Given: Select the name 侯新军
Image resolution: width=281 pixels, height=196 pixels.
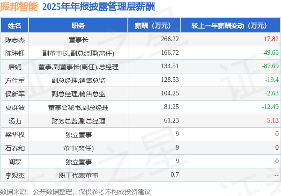Looking at the screenshot, I should 15,94.
